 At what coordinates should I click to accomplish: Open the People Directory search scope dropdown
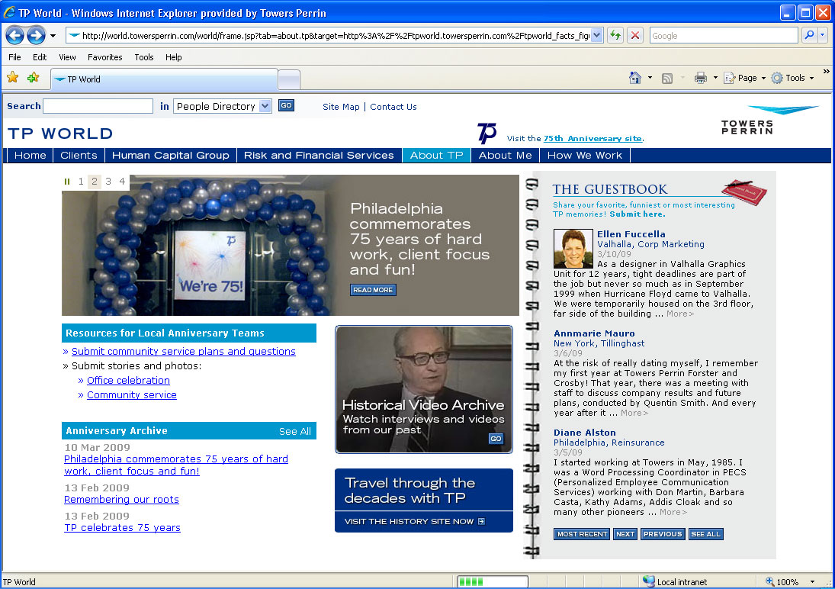tap(223, 106)
